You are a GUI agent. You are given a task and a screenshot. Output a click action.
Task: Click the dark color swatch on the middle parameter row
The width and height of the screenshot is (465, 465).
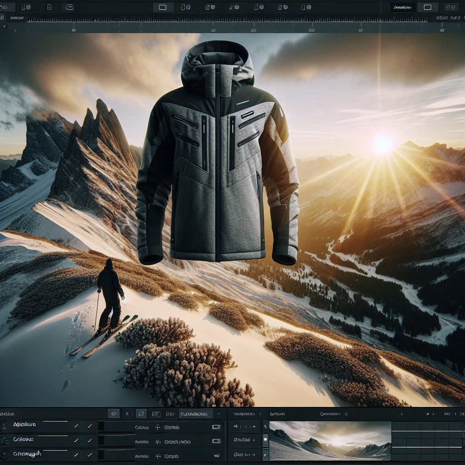[101, 440]
